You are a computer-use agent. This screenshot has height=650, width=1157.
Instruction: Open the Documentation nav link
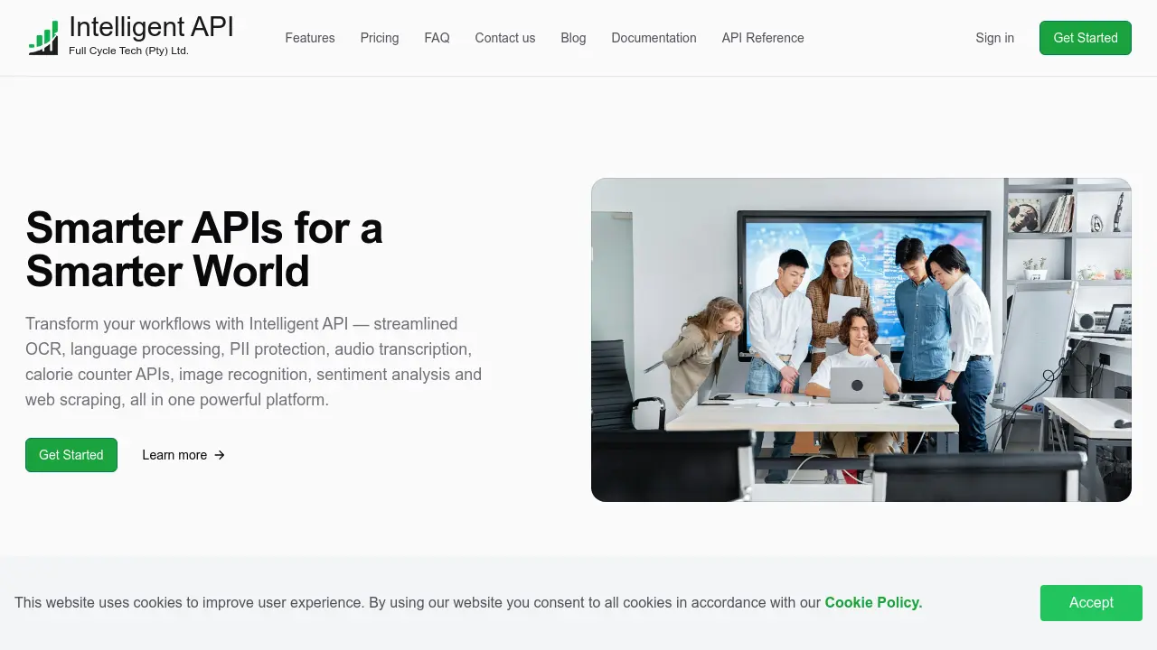[x=654, y=38]
